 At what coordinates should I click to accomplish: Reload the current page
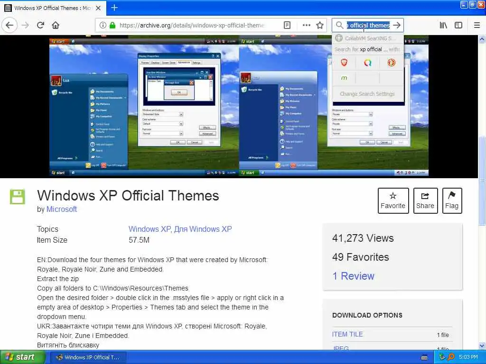40,25
